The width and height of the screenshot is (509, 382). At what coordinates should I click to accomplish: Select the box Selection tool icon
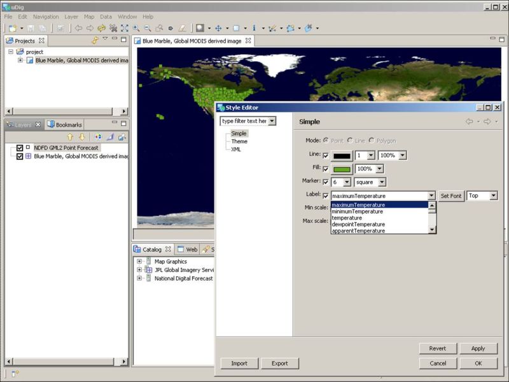[x=236, y=28]
